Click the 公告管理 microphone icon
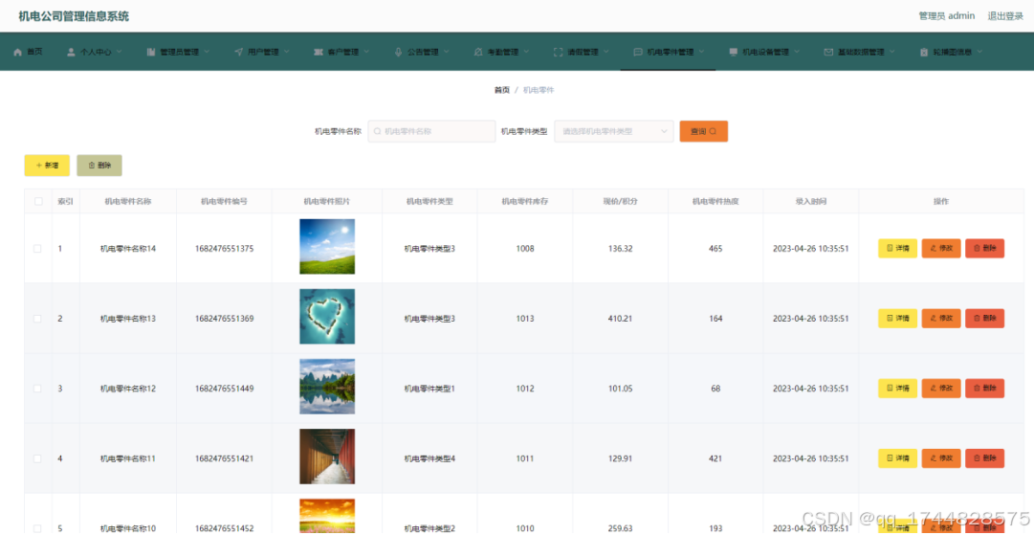1034x535 pixels. pos(398,52)
